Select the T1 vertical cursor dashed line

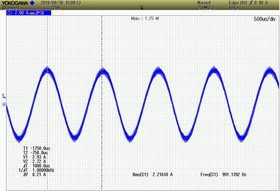point(47,103)
